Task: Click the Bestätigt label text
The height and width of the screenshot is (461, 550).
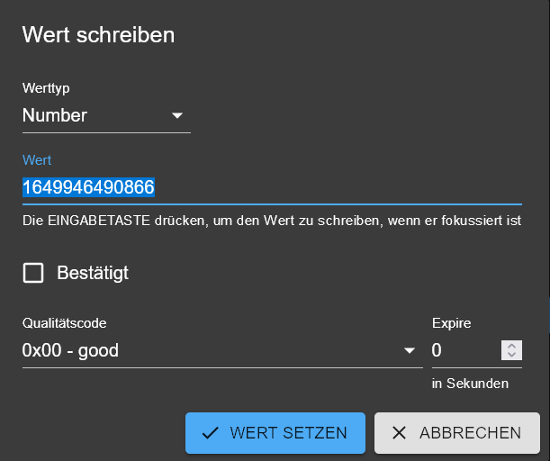Action: point(93,273)
